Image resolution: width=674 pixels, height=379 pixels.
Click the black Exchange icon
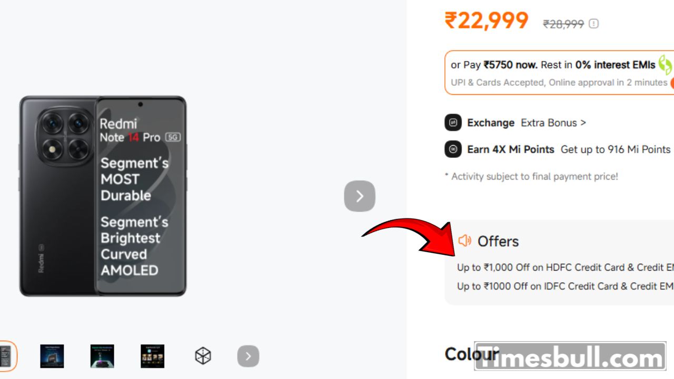click(453, 123)
